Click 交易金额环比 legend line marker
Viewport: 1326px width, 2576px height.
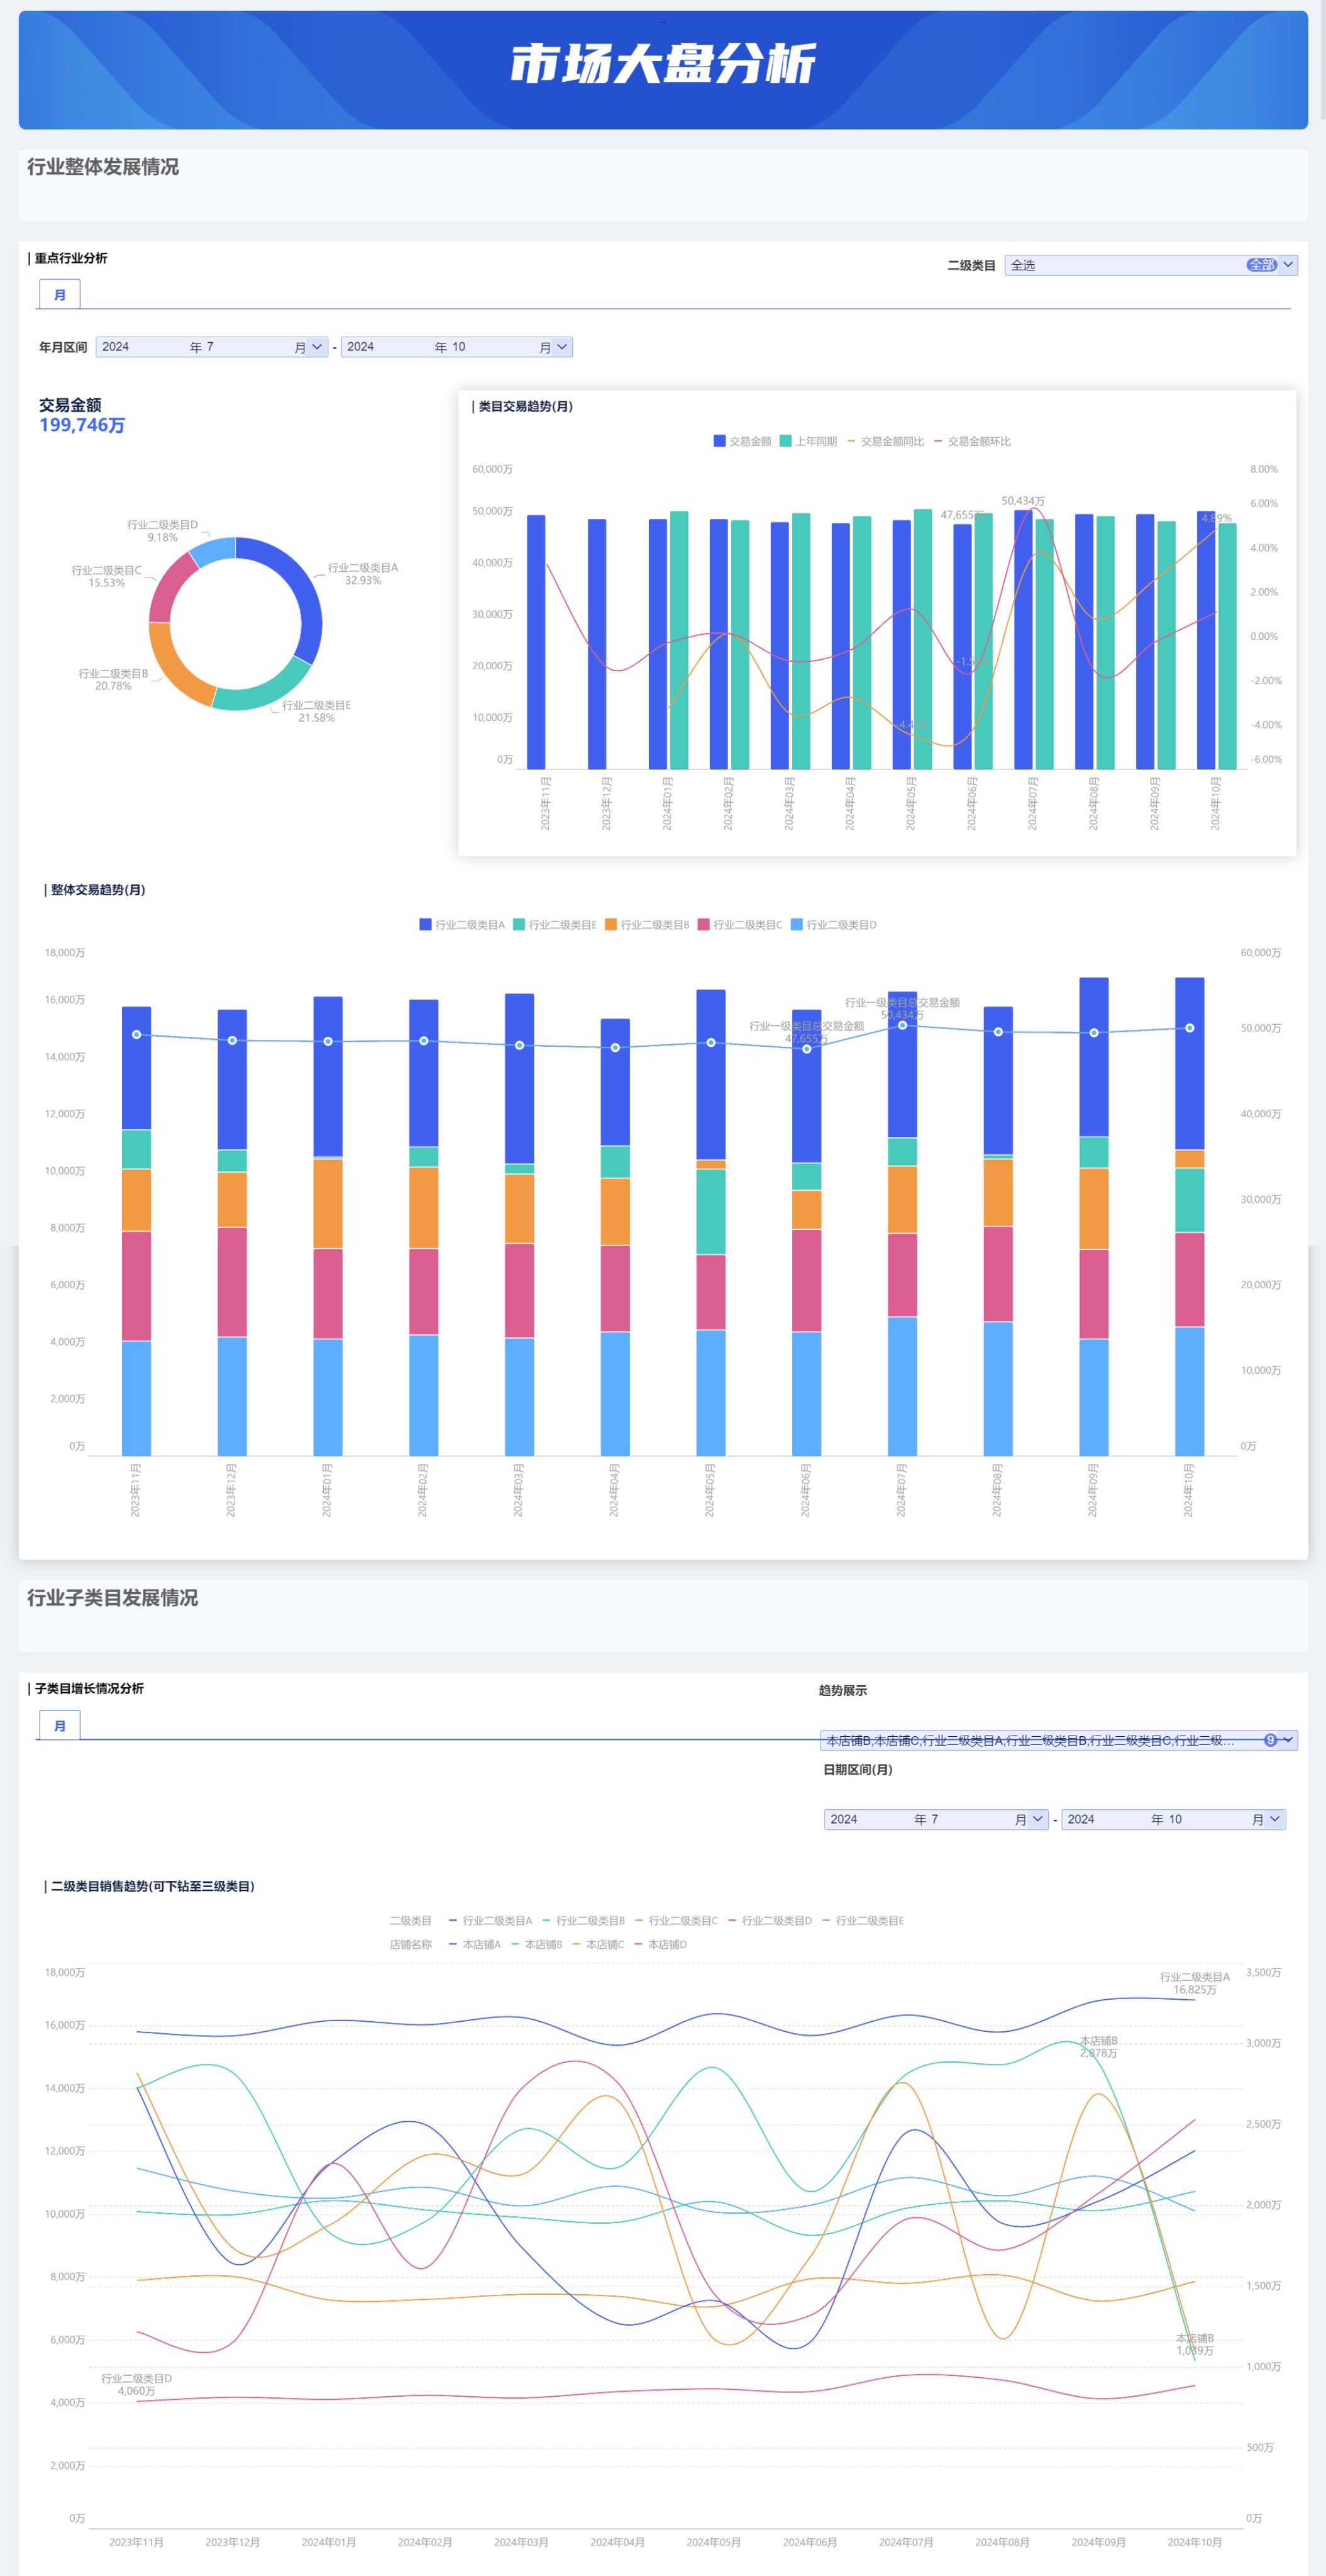coord(938,441)
